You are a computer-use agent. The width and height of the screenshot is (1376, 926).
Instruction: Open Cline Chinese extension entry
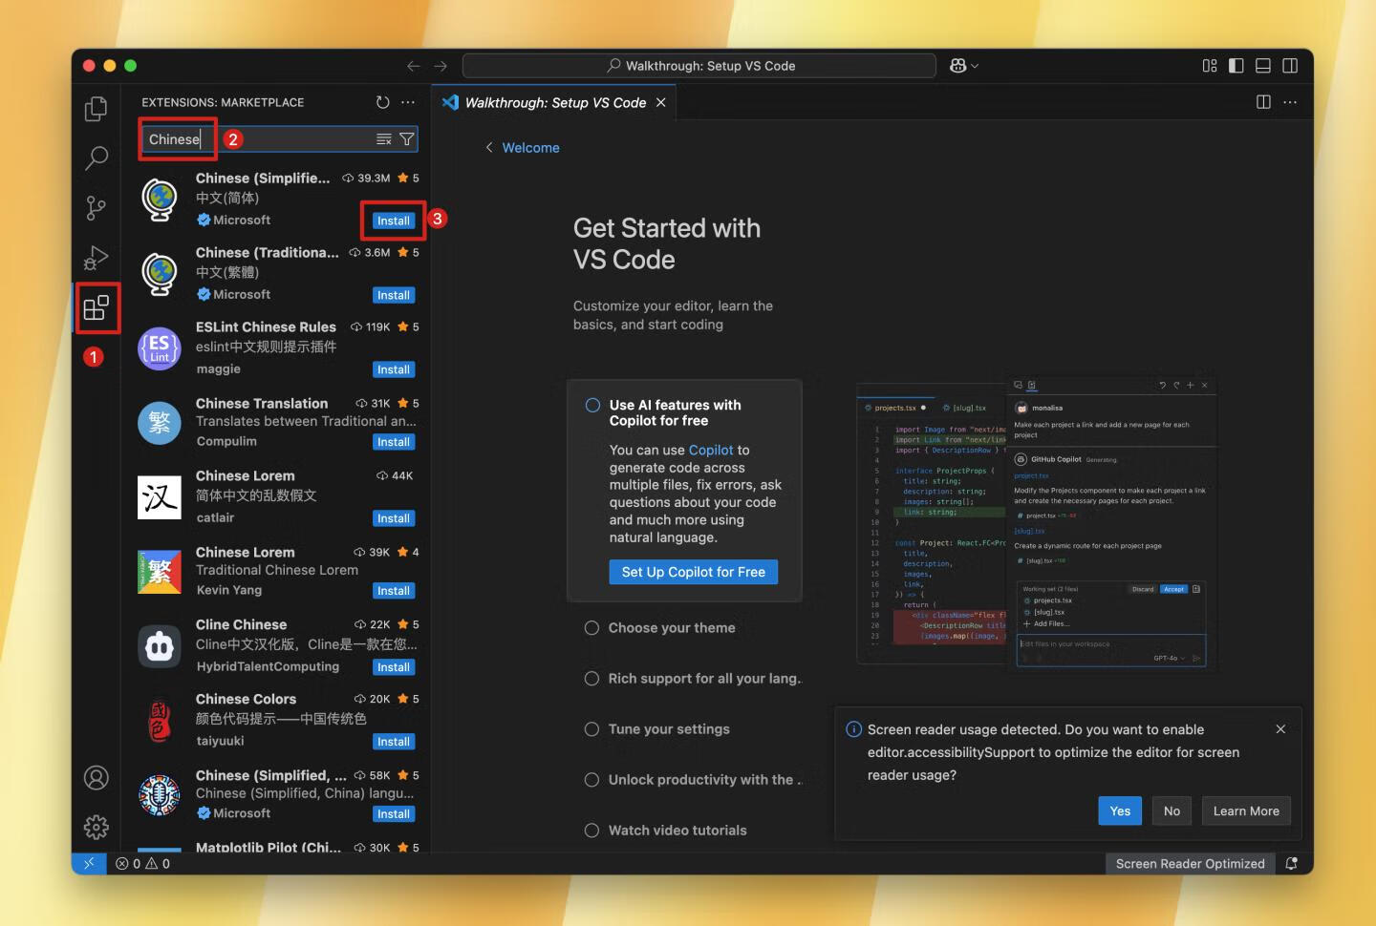click(x=275, y=645)
